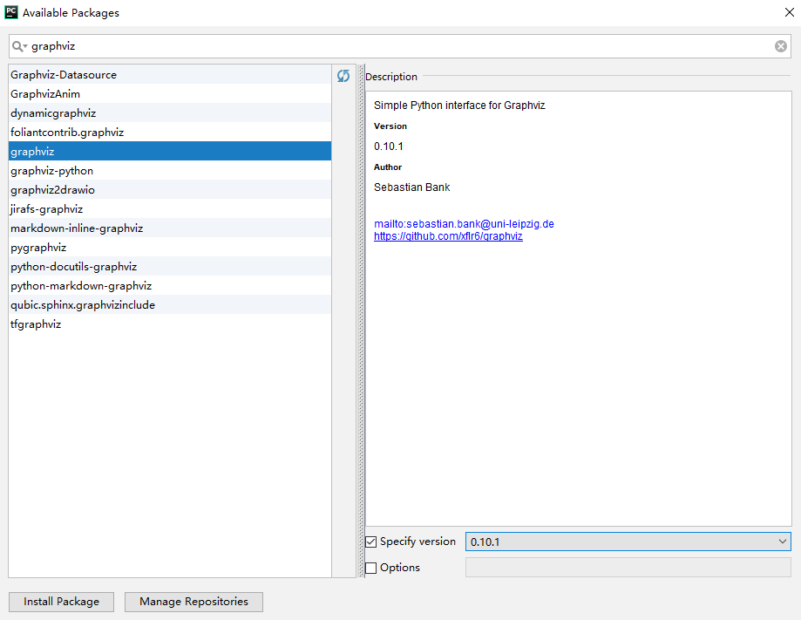Image resolution: width=801 pixels, height=620 pixels.
Task: Click Manage Repositories
Action: (193, 602)
